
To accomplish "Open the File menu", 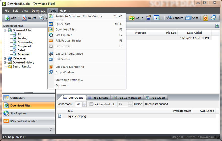I will (x=7, y=11).
